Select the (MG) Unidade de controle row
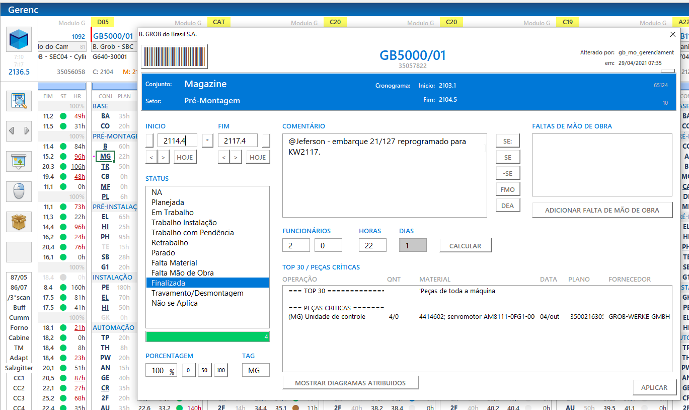The image size is (689, 410). (477, 317)
